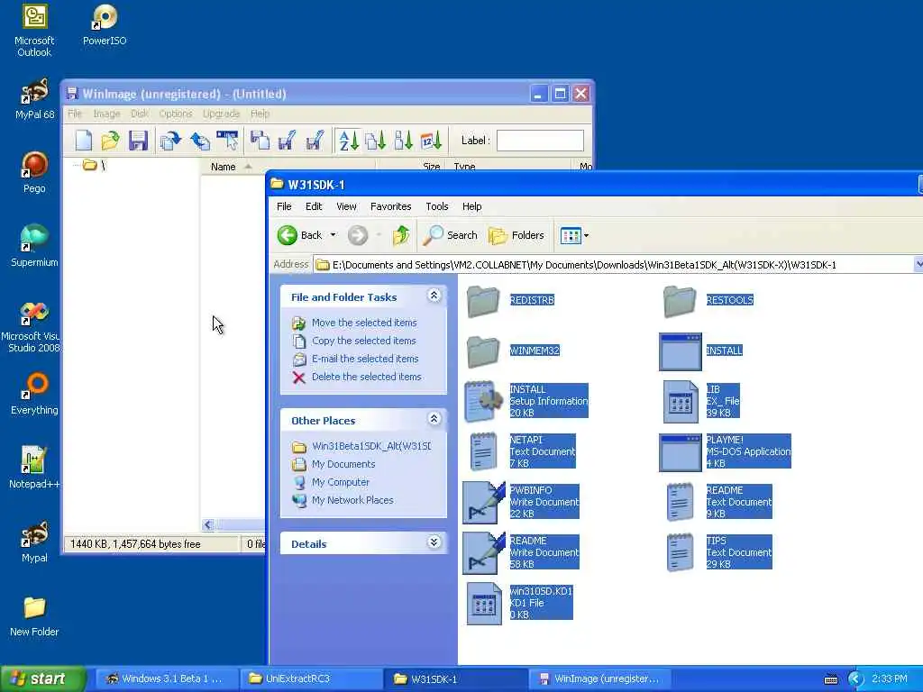This screenshot has width=923, height=692.
Task: Select the INSTALL application icon
Action: 680,352
